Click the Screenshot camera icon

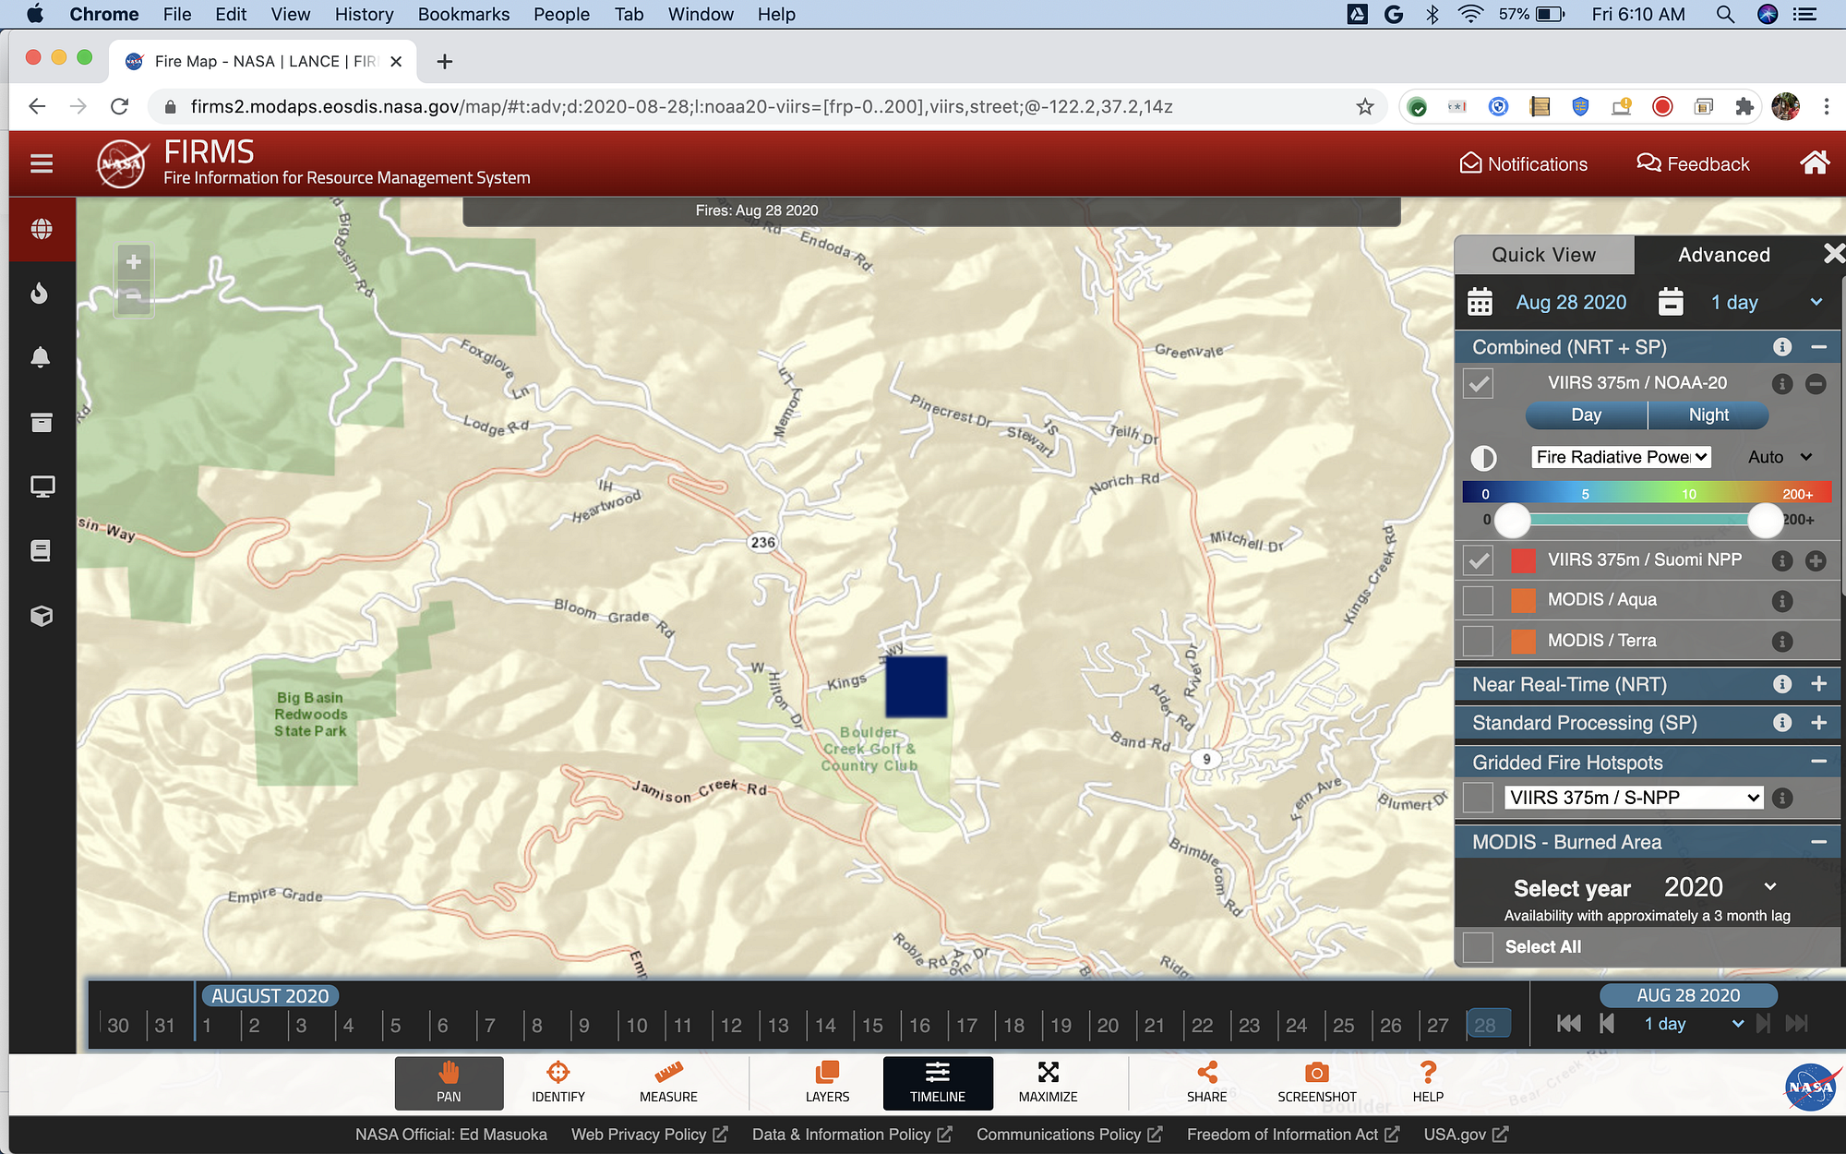click(1316, 1073)
